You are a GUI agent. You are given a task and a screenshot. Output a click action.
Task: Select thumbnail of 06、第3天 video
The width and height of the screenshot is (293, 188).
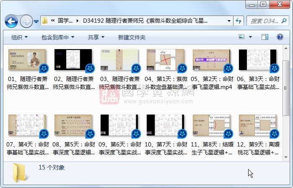coord(257,60)
